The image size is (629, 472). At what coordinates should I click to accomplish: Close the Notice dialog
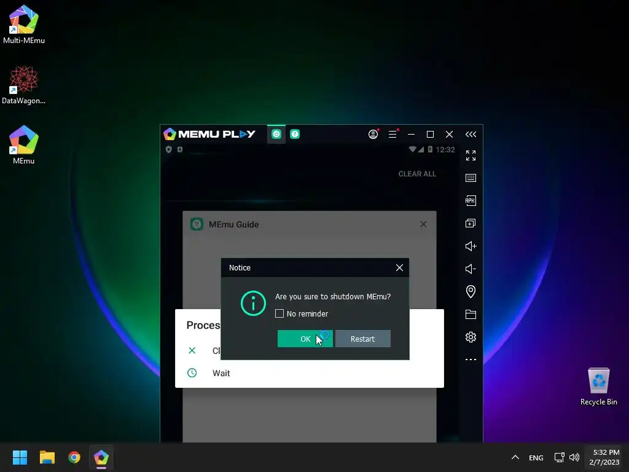pos(399,268)
